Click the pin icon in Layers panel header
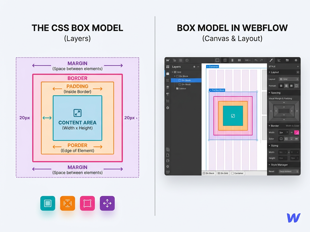 pyautogui.click(x=194, y=67)
